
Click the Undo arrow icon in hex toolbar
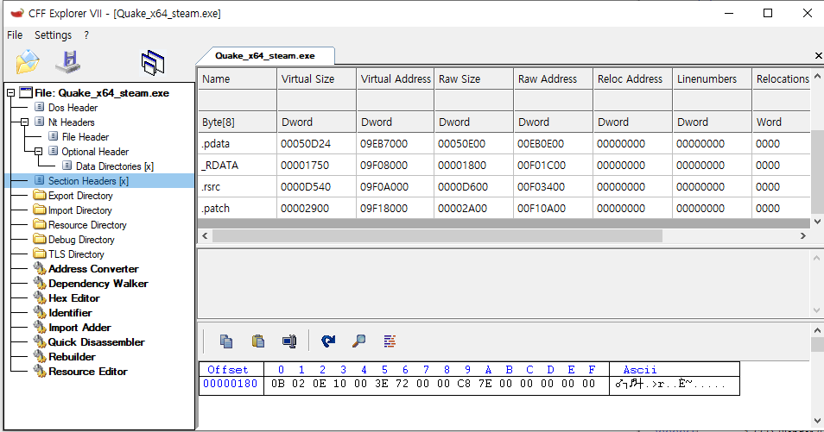(328, 341)
